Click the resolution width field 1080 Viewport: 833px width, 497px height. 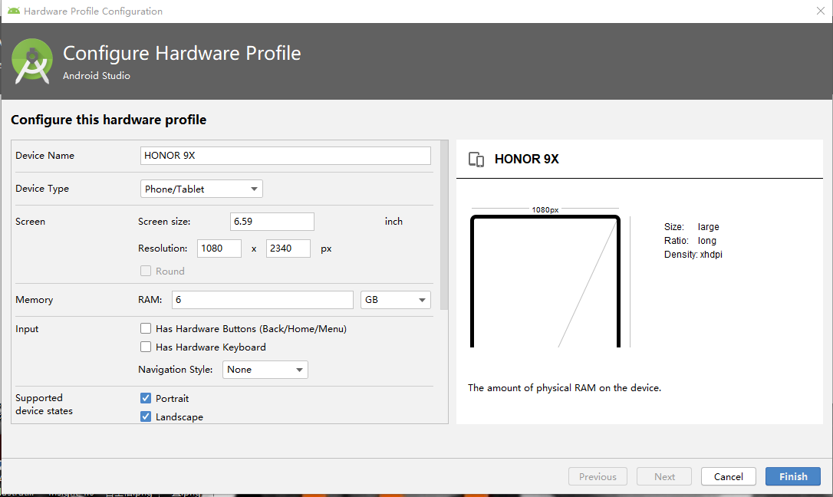[219, 248]
